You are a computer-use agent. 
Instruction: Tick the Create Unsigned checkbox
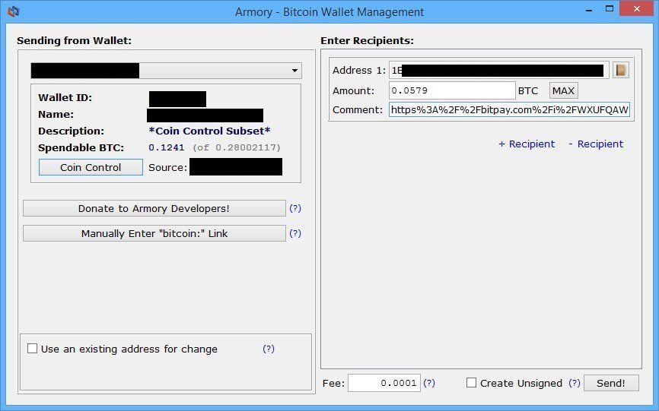tap(472, 382)
